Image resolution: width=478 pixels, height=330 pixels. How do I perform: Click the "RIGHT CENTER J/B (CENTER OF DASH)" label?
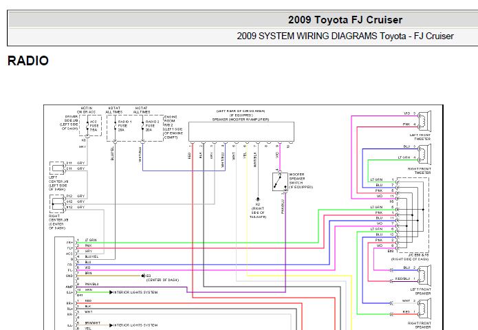click(x=58, y=222)
